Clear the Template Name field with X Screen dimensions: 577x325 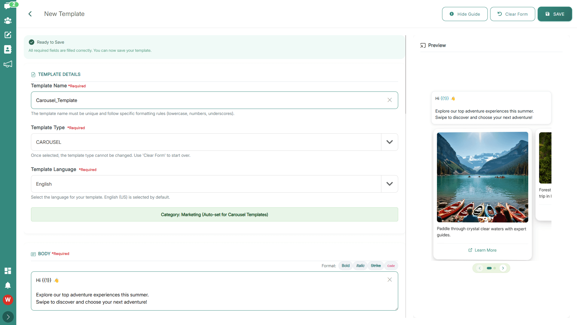pos(389,100)
